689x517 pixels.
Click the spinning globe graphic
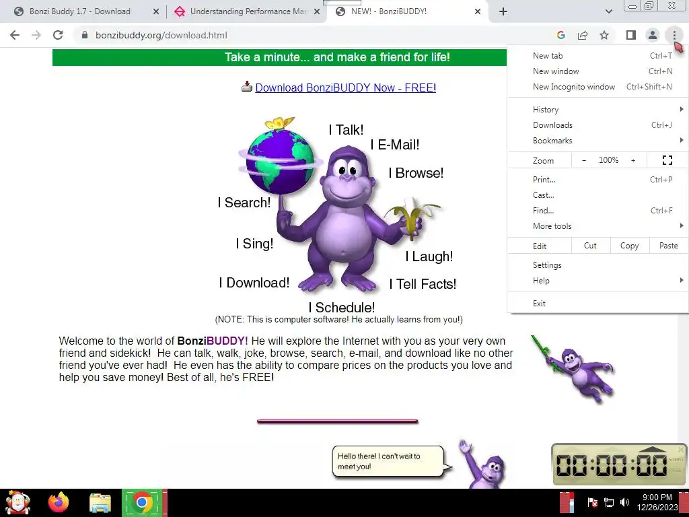tap(281, 160)
